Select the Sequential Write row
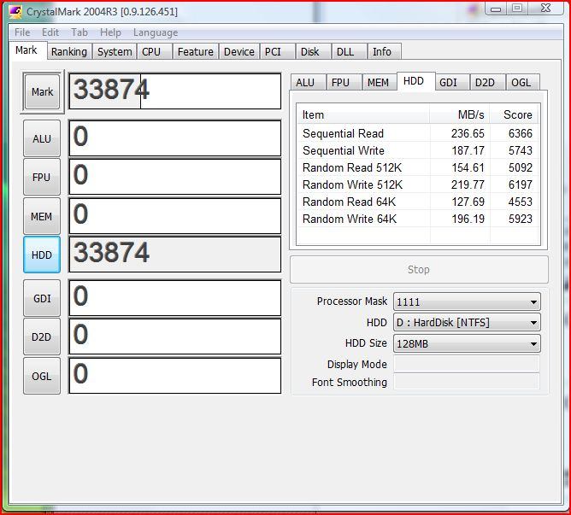Viewport: 571px width, 515px height. [418, 150]
